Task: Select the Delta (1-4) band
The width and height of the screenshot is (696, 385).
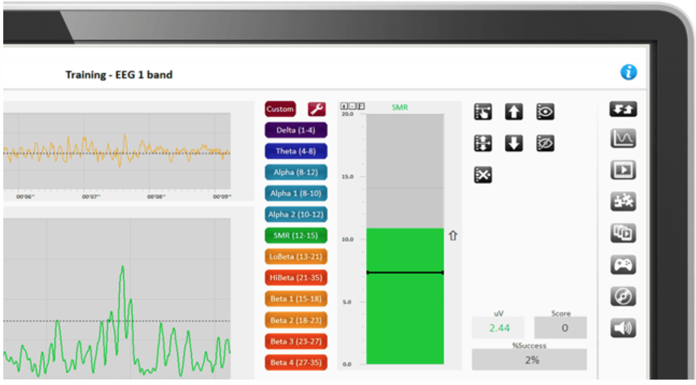Action: pos(296,130)
